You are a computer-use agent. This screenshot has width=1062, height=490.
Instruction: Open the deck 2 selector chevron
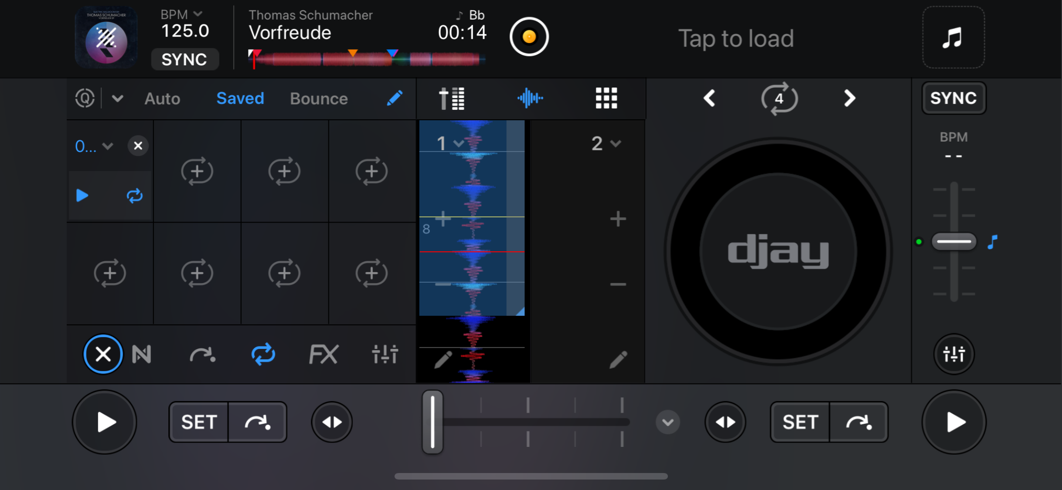(615, 143)
